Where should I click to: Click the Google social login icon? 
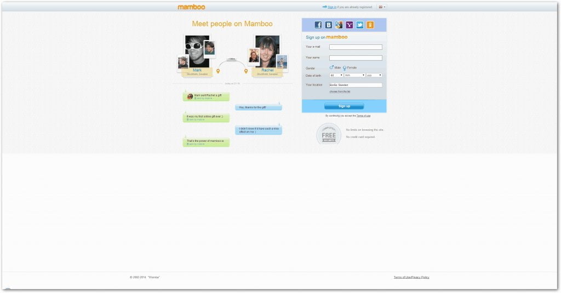tap(339, 25)
